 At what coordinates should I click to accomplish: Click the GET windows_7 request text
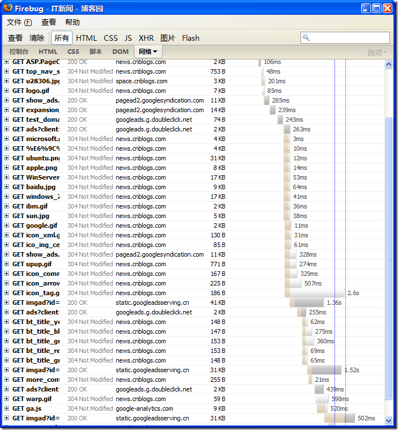[36, 197]
